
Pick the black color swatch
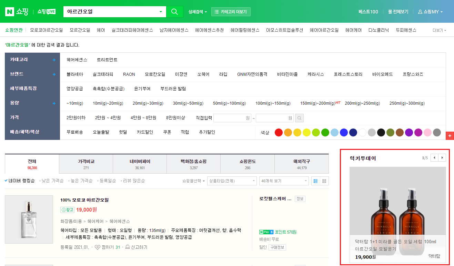381,132
